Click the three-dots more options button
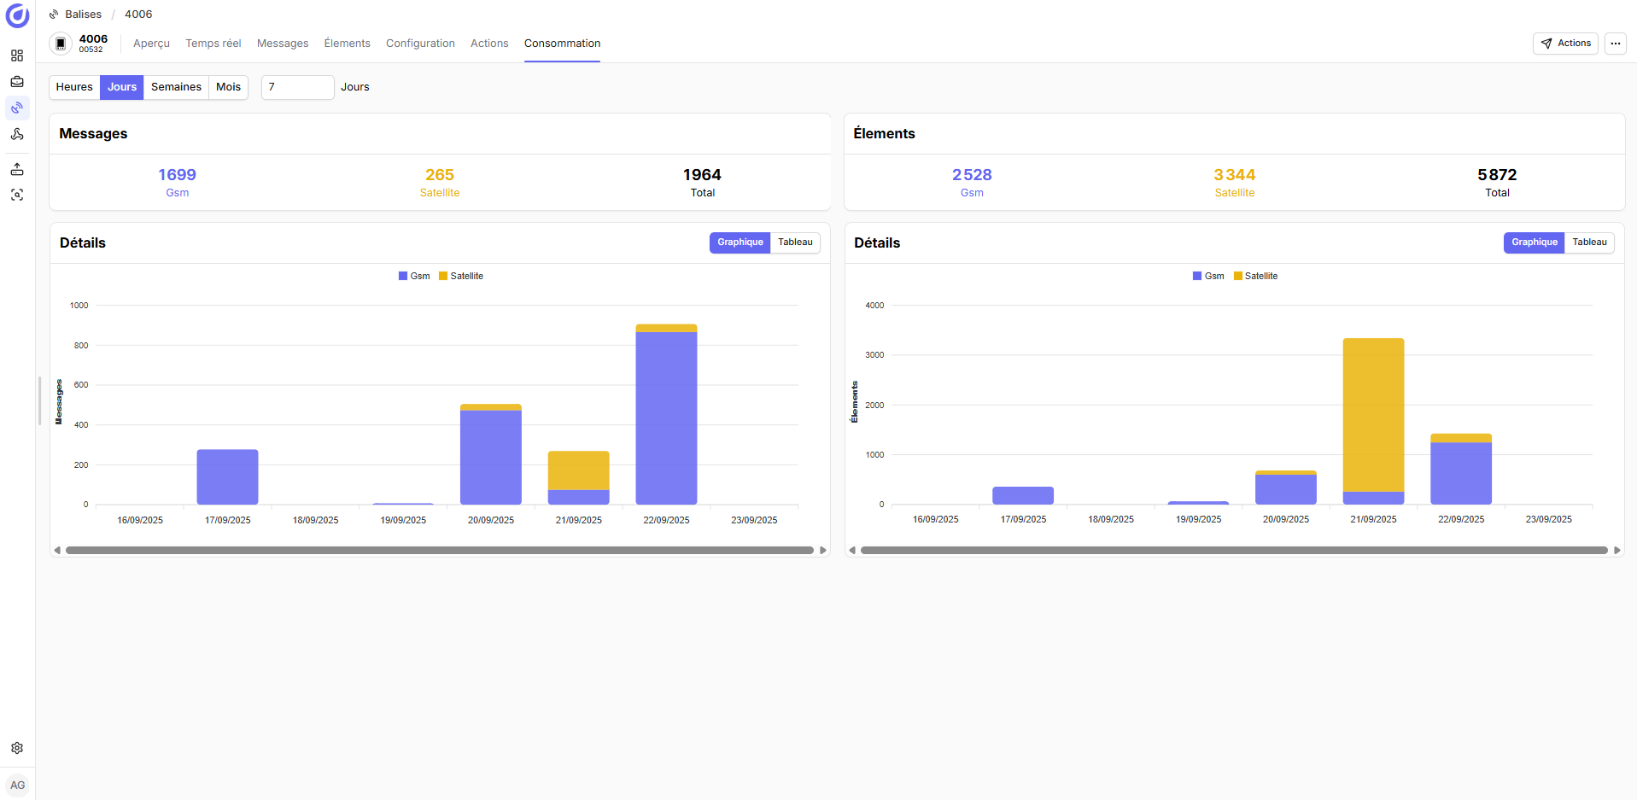This screenshot has height=800, width=1637. pos(1615,44)
